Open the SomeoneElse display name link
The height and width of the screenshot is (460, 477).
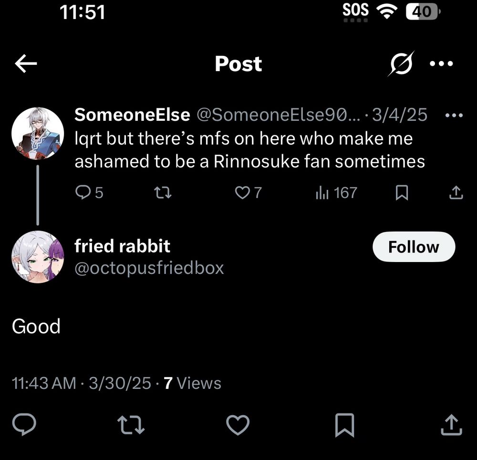point(132,115)
